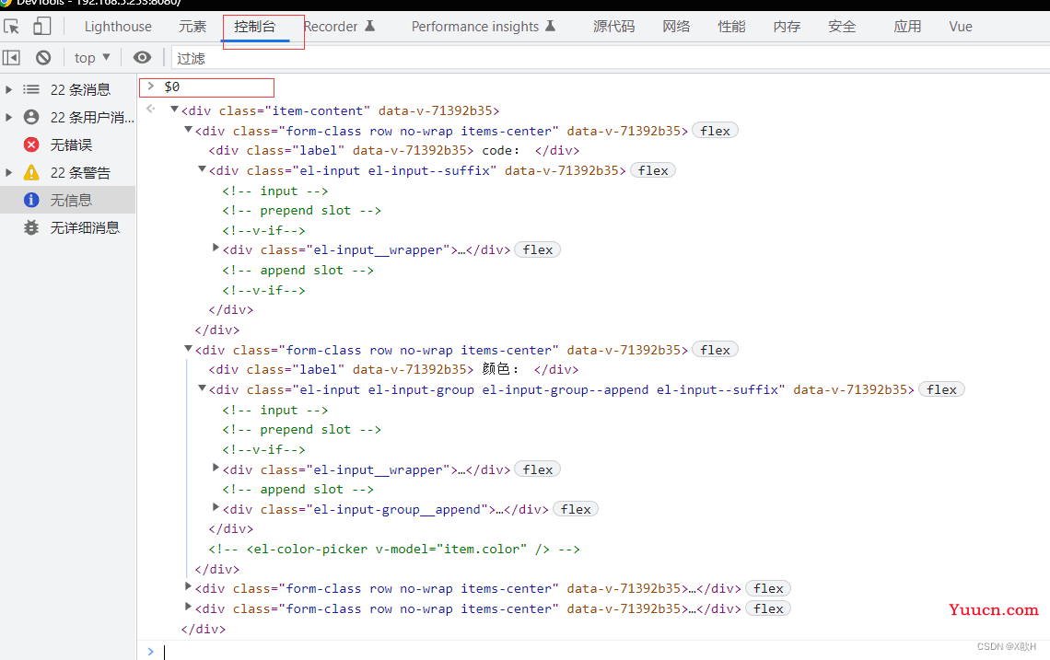Expand the 22 条警告 group arrow
The width and height of the screenshot is (1050, 660).
click(x=8, y=173)
